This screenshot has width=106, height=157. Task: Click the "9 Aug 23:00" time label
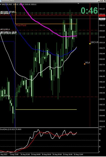[x=14, y=154]
